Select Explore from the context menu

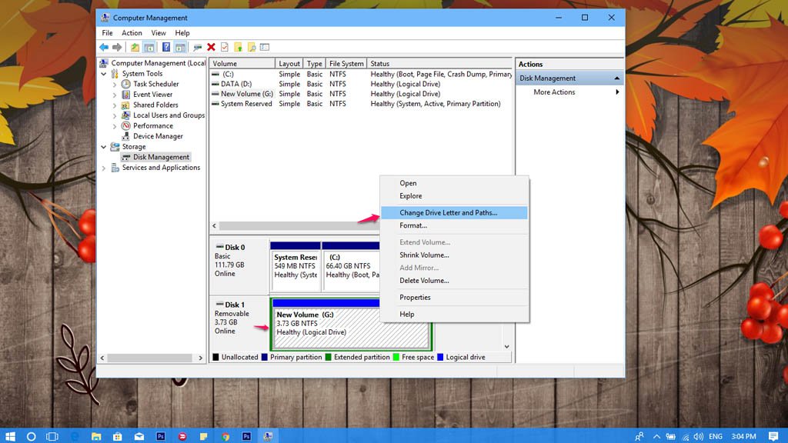pos(454,196)
